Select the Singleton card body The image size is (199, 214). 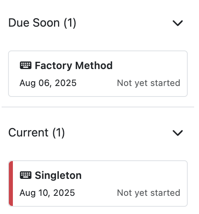[98, 183]
